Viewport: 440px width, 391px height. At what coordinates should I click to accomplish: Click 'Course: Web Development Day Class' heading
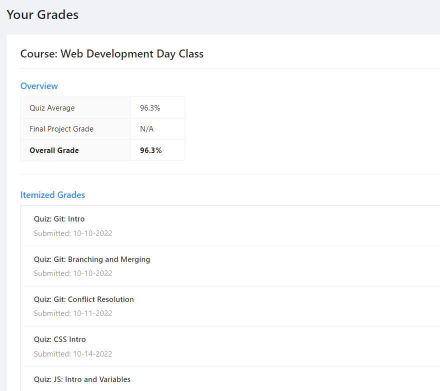point(112,53)
